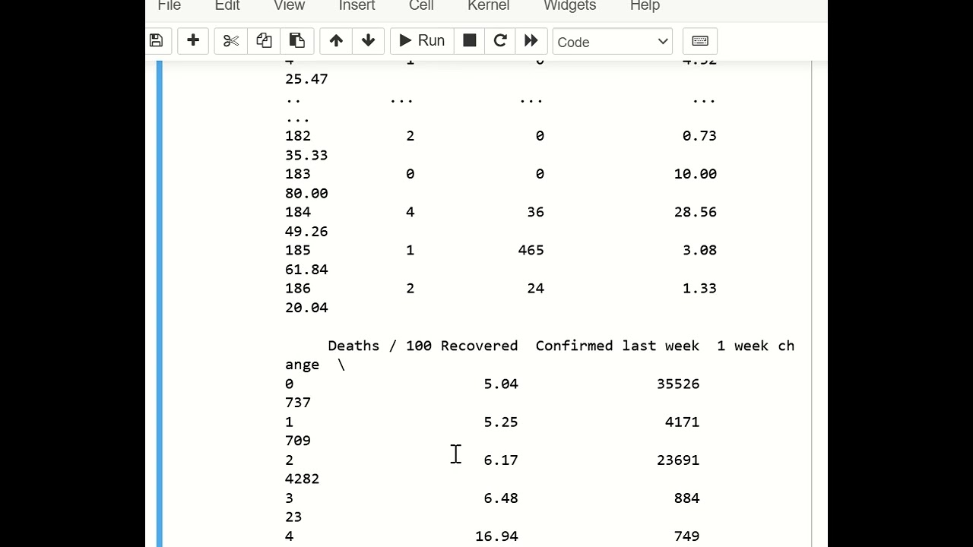Restart the kernel with the circular arrow
The height and width of the screenshot is (547, 973).
coord(500,41)
